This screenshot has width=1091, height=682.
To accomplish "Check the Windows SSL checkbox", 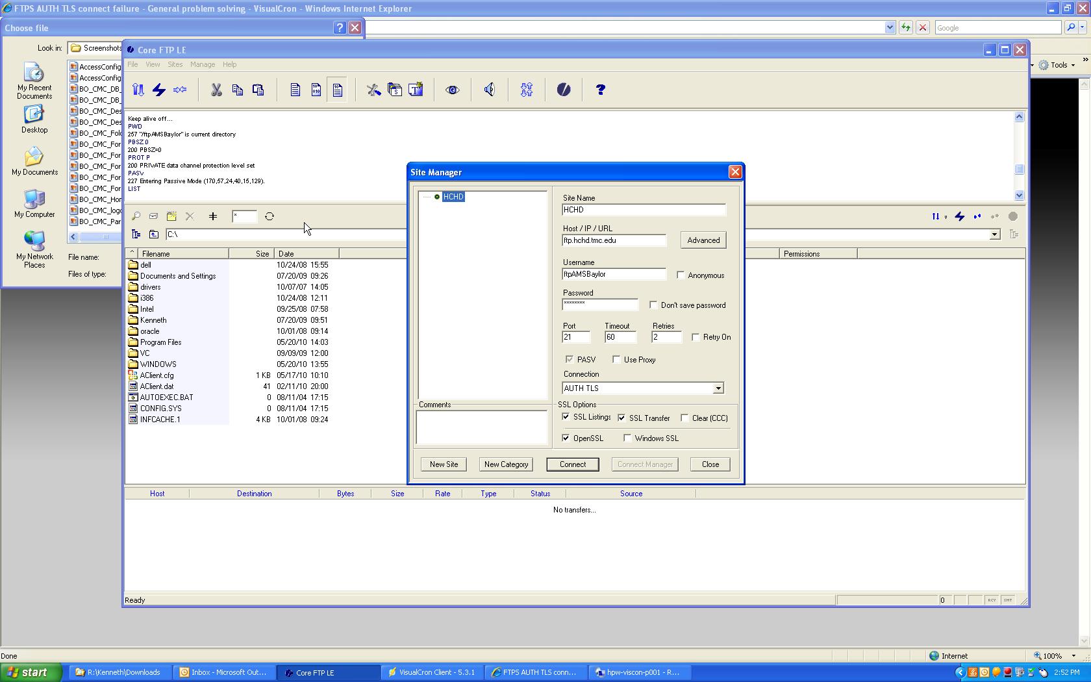I will coord(627,438).
